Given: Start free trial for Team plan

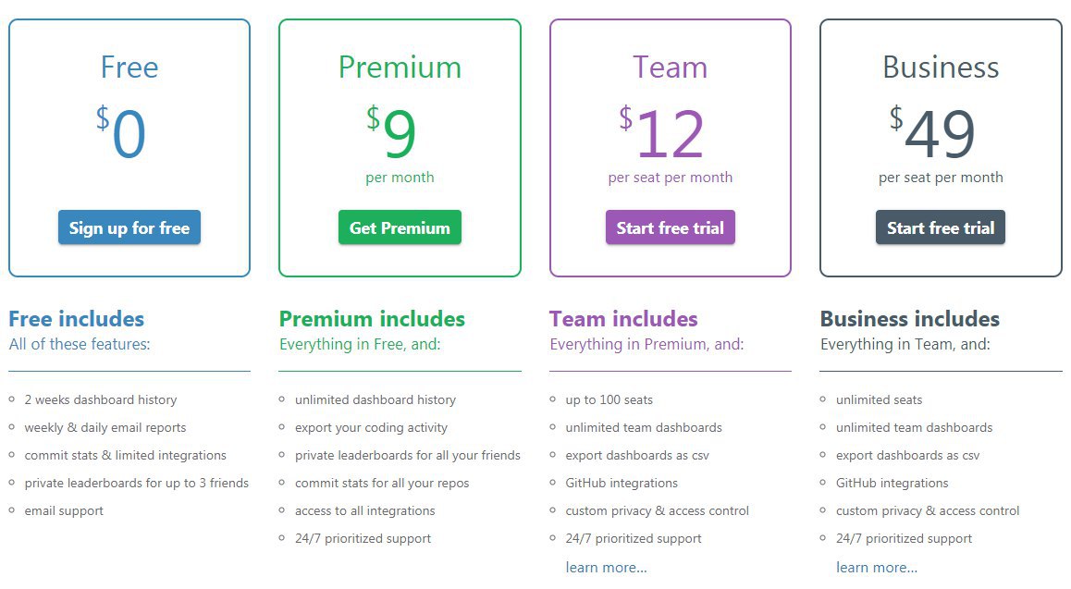Looking at the screenshot, I should (670, 227).
